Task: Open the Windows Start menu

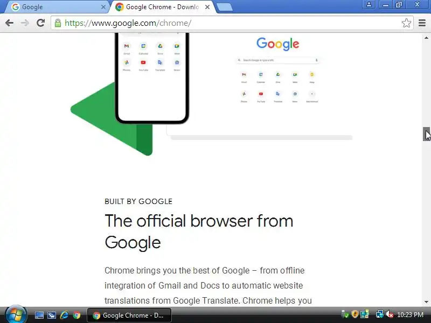Action: coord(16,315)
